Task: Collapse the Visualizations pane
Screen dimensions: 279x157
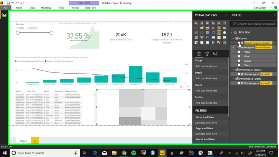Action: [226, 15]
